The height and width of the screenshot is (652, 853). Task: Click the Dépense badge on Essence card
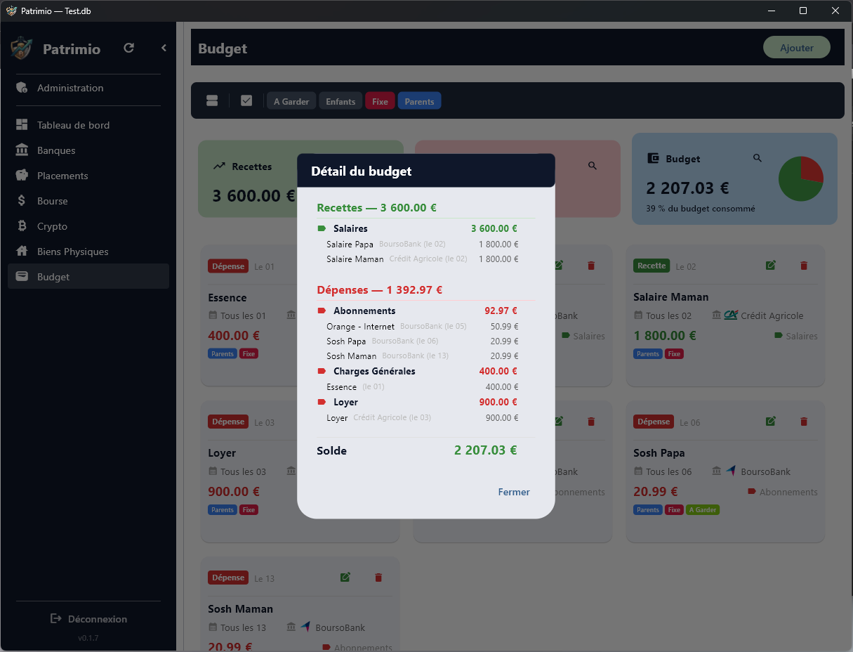click(x=228, y=266)
